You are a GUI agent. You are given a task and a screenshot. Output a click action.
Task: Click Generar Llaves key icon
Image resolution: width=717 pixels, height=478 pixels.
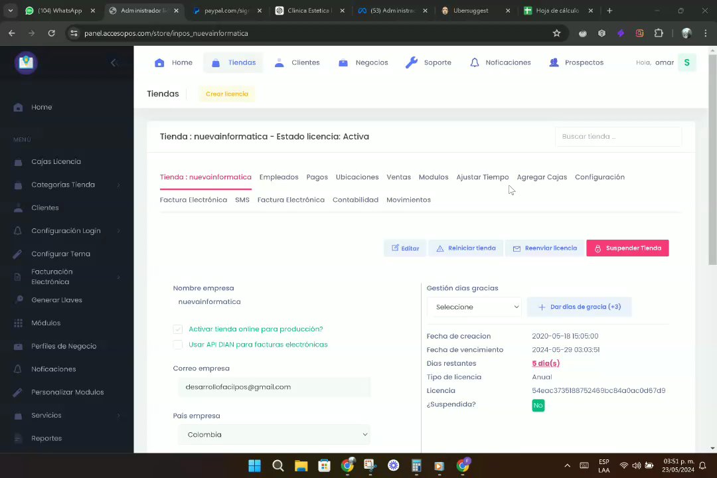[x=19, y=299]
